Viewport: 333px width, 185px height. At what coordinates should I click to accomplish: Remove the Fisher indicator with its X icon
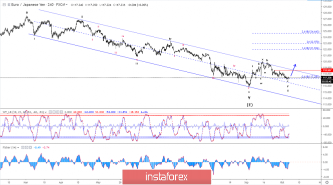point(31,147)
